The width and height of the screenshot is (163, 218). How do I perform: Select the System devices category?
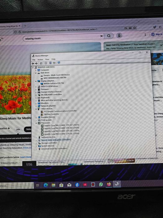coord(48,146)
